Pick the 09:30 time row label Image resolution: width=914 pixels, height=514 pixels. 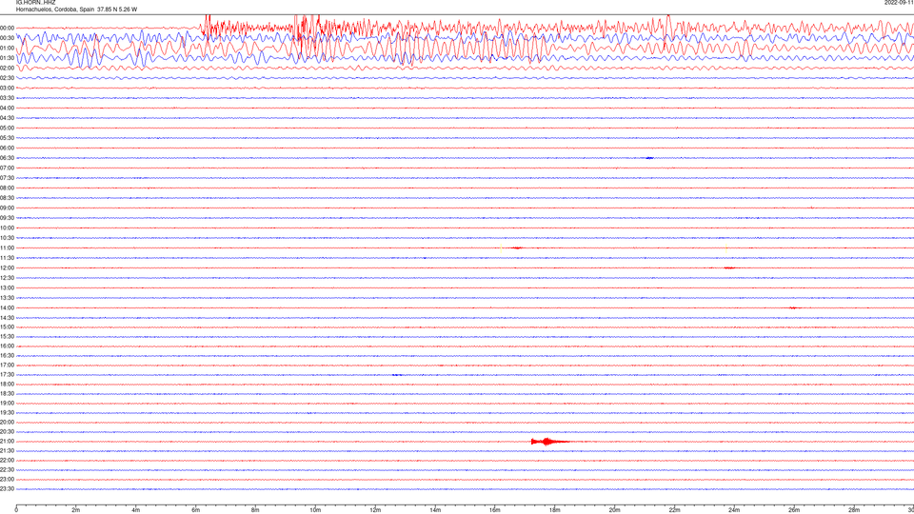point(7,218)
